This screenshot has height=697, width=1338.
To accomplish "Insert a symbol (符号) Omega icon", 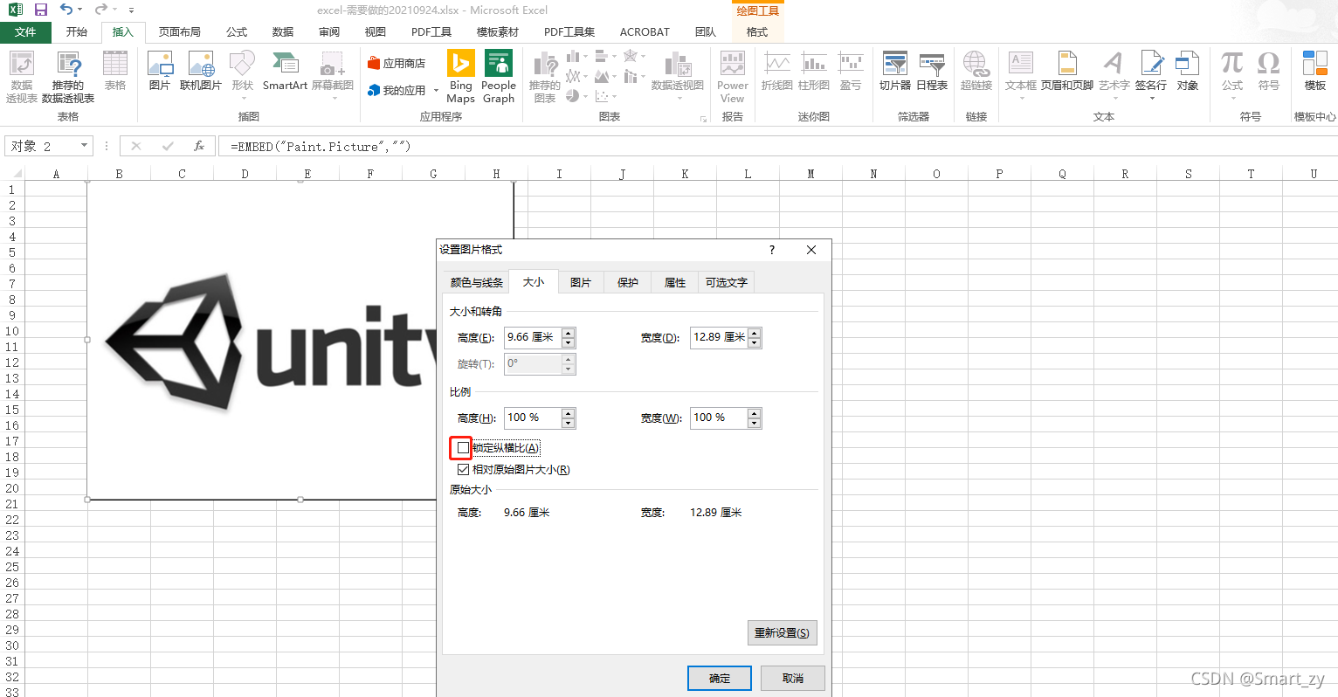I will (x=1269, y=72).
